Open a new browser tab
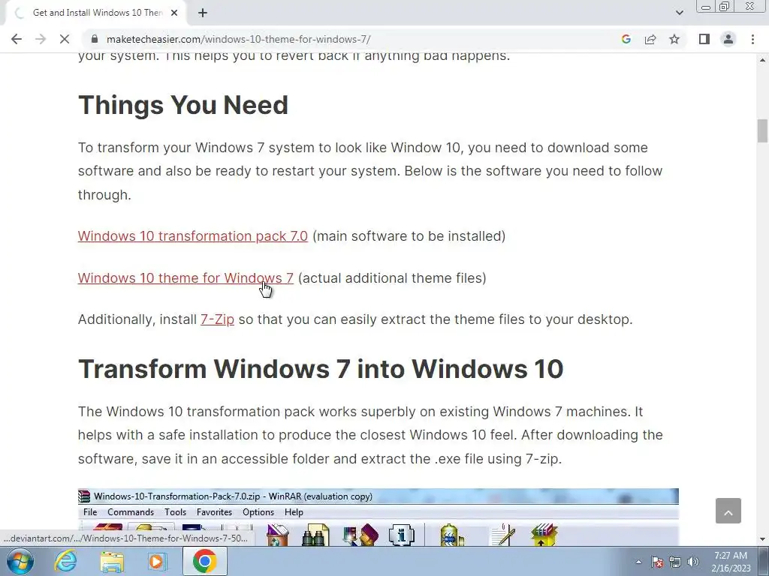 pyautogui.click(x=203, y=13)
